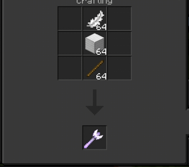Click the downward crafting arrow
The image size is (189, 167).
(95, 102)
